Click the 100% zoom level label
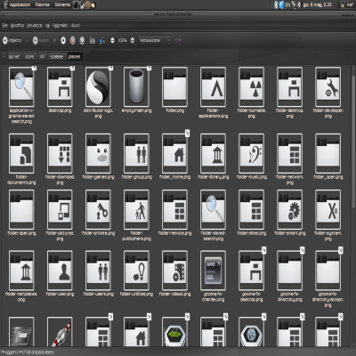 122,40
